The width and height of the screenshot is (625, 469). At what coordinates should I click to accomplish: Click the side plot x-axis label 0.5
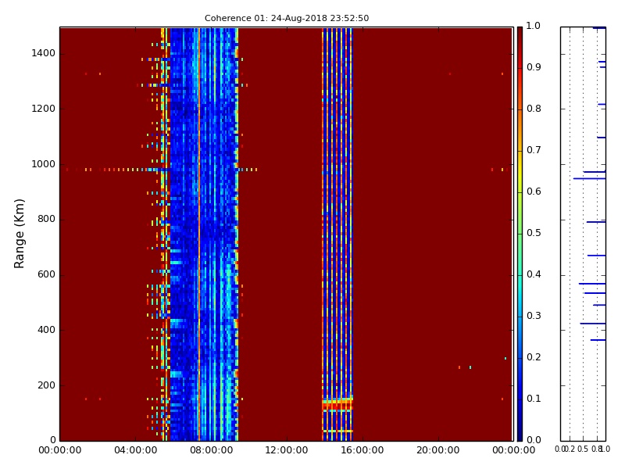(x=583, y=449)
